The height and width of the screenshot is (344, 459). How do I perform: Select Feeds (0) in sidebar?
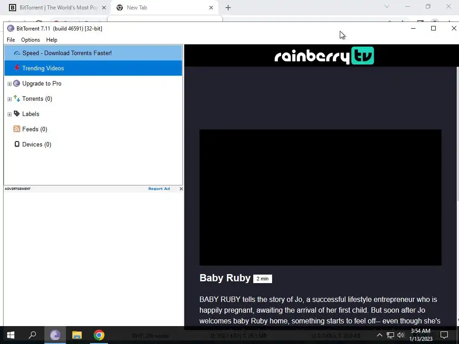click(35, 129)
